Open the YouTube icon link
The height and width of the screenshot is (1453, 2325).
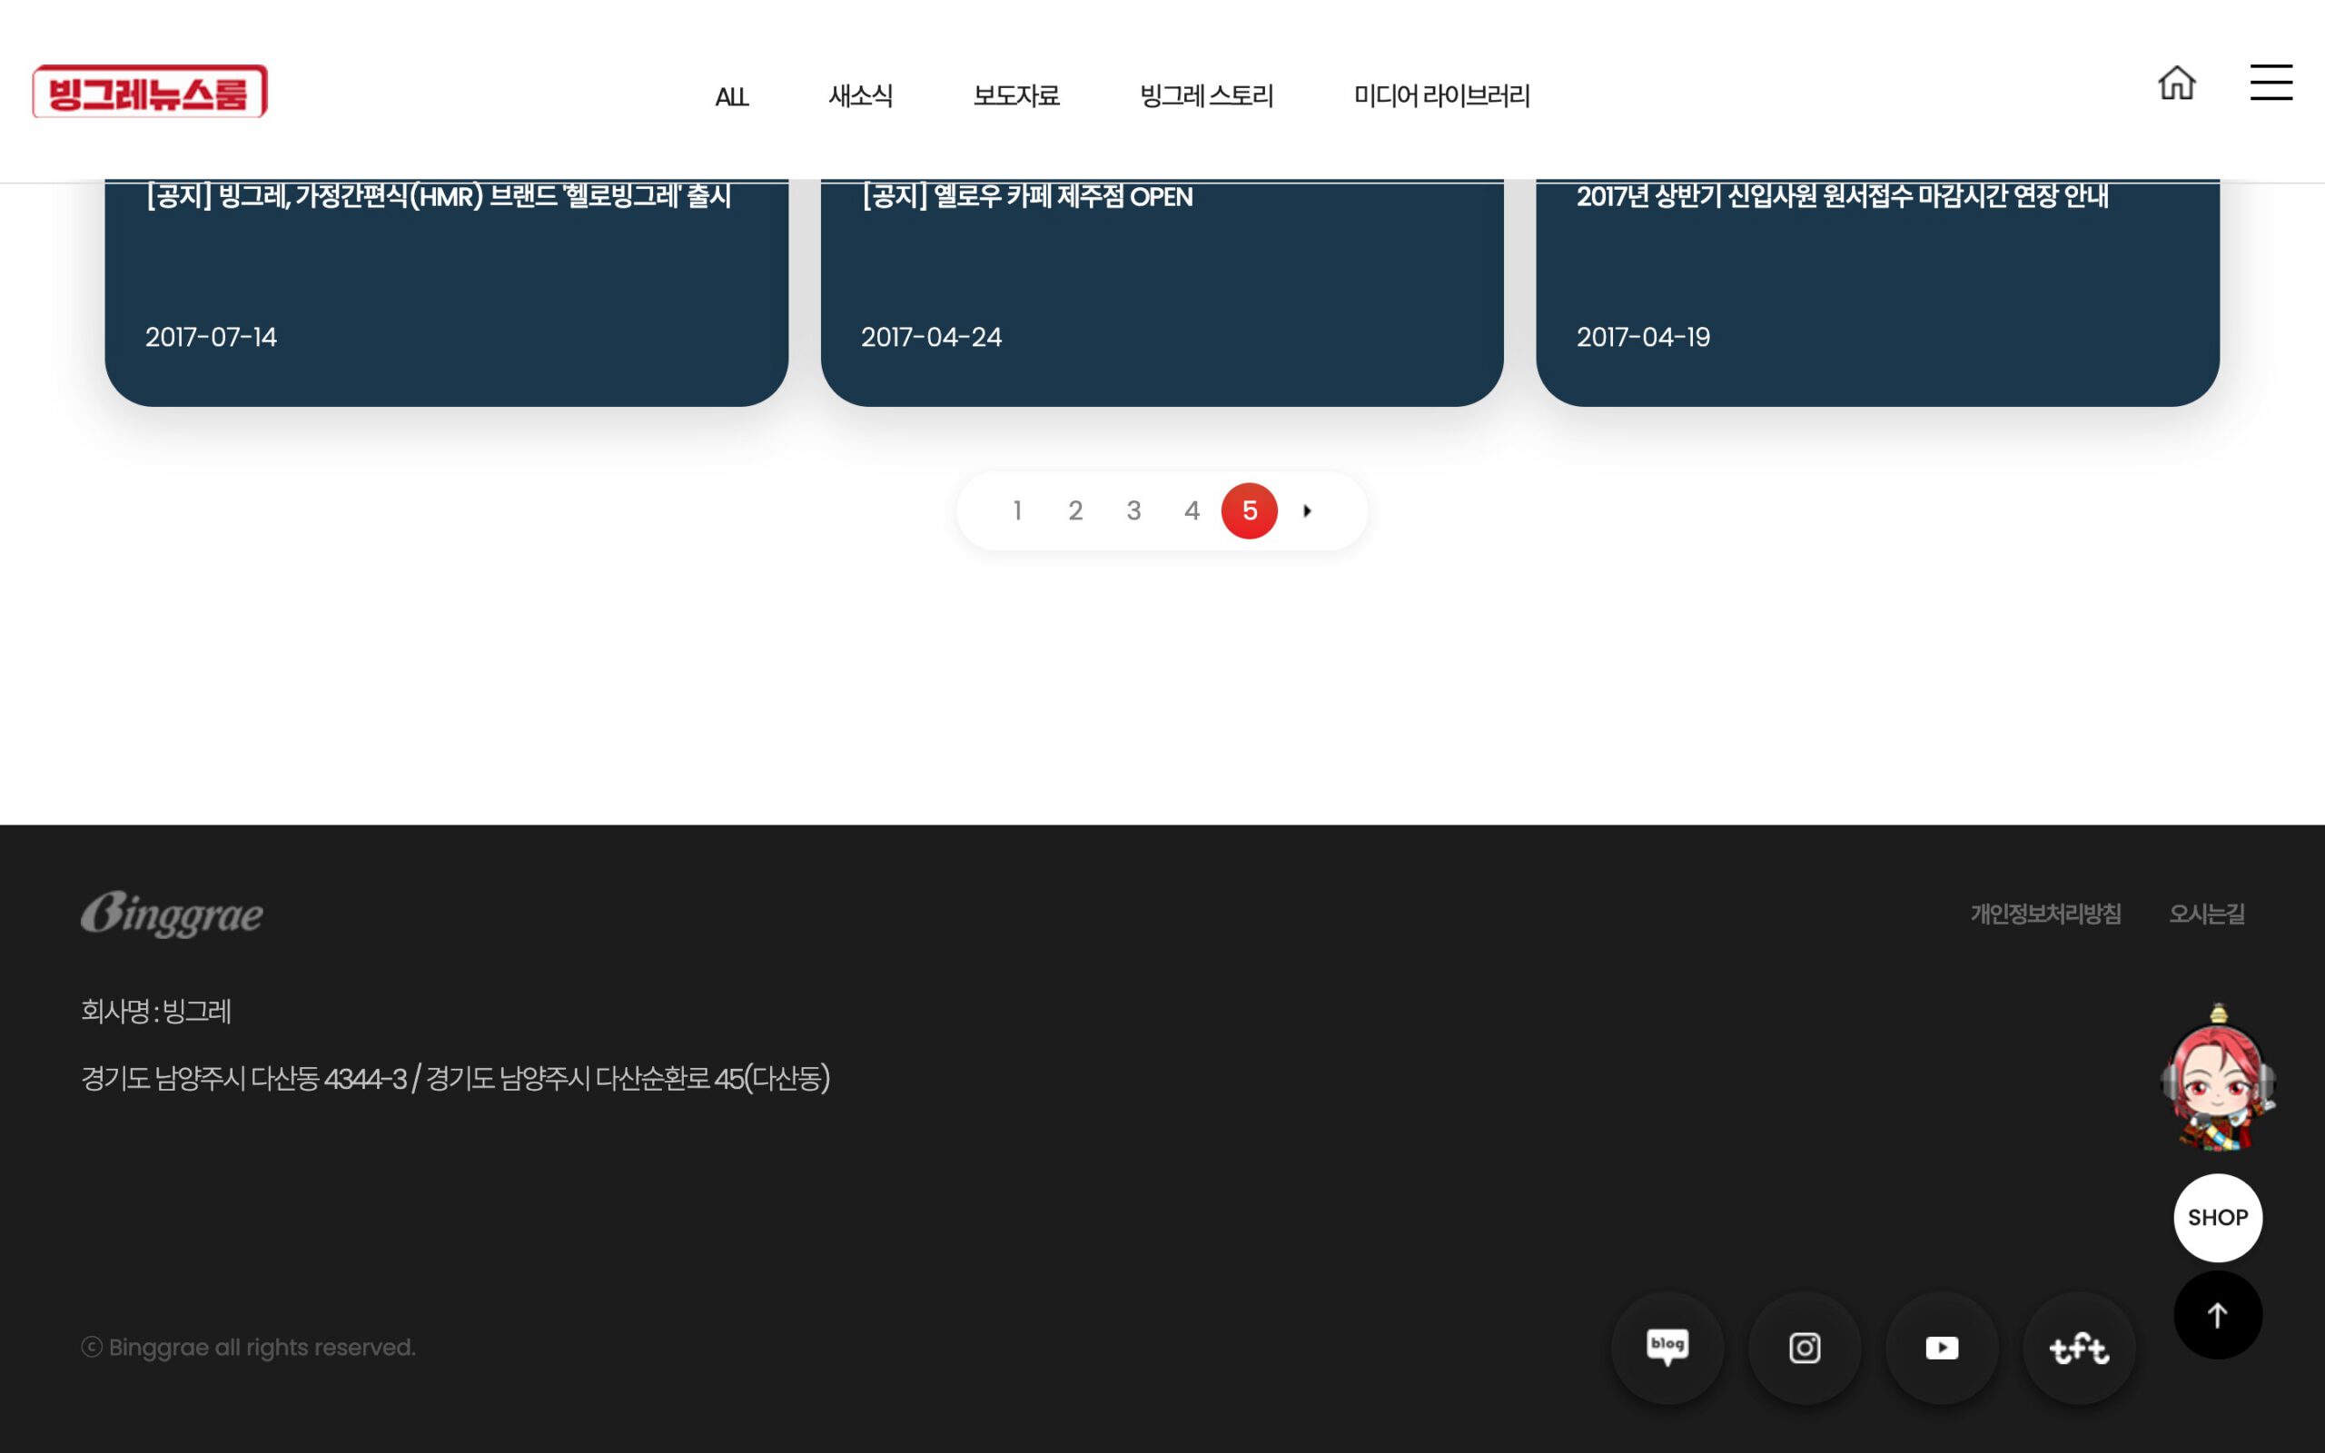point(1942,1348)
